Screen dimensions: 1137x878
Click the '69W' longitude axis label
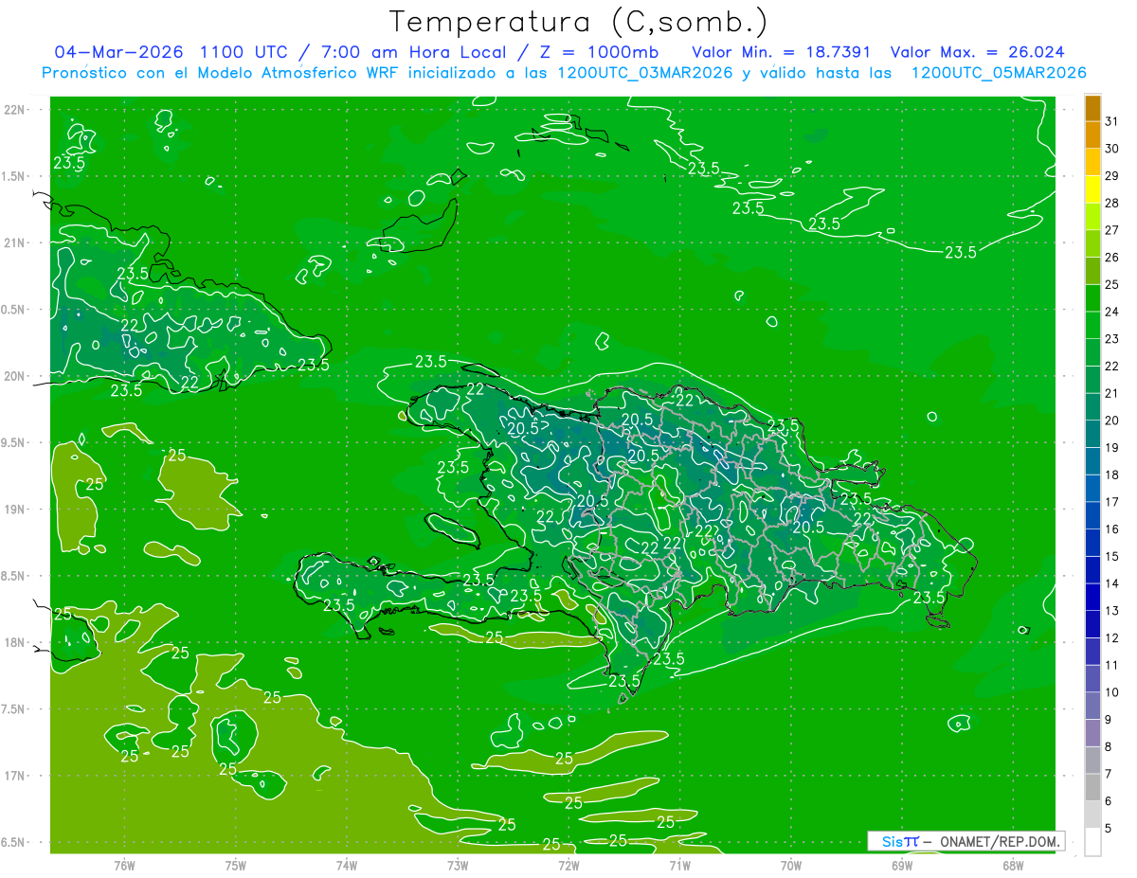pyautogui.click(x=902, y=865)
